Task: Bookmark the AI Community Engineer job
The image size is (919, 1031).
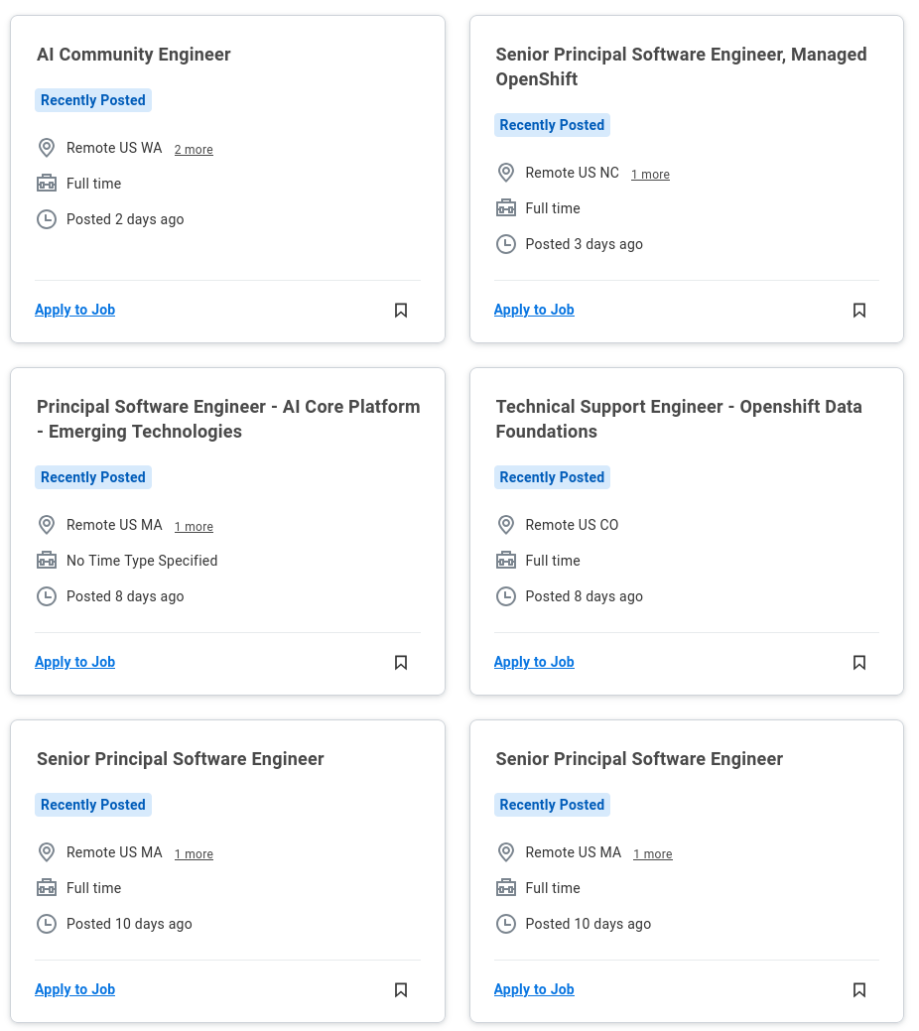Action: point(401,311)
